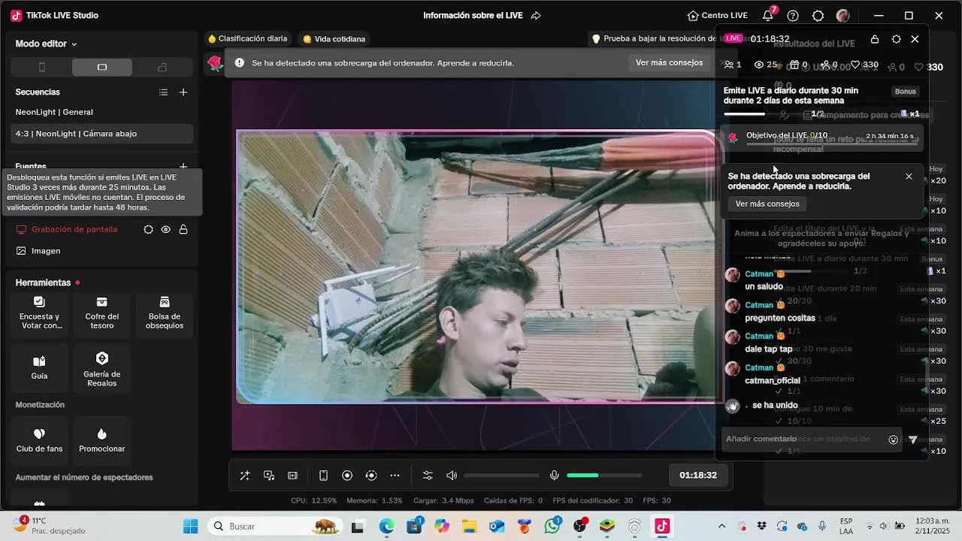962x541 pixels.
Task: Dismiss the overload warning popup in chat panel
Action: [909, 177]
